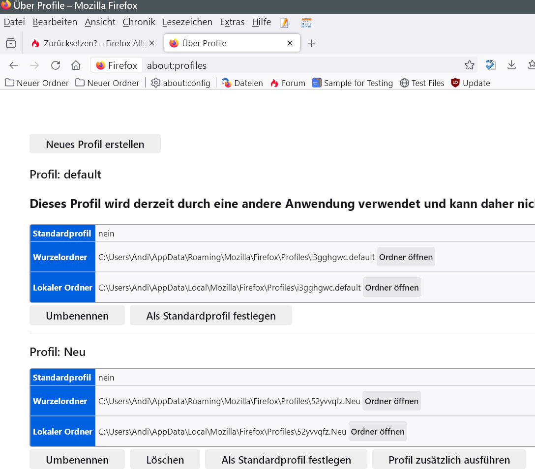Open a new tab with the plus icon
Screen dimensions: 535x469
[x=311, y=43]
